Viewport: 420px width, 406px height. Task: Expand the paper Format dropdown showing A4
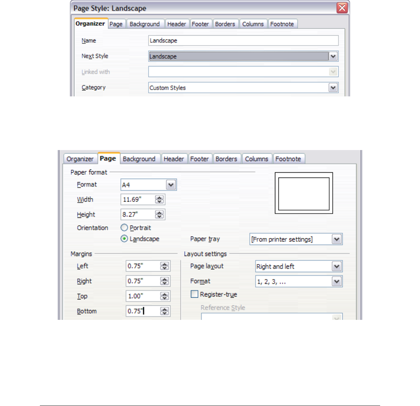[x=171, y=185]
